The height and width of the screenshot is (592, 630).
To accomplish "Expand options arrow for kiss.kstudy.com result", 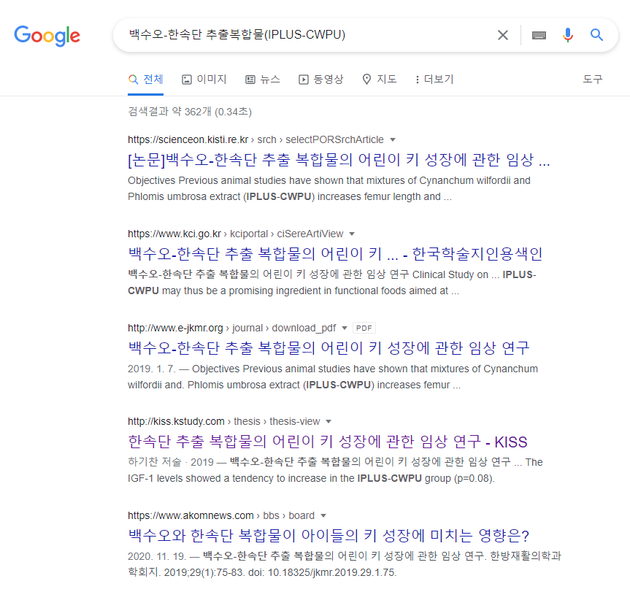I will pos(329,421).
